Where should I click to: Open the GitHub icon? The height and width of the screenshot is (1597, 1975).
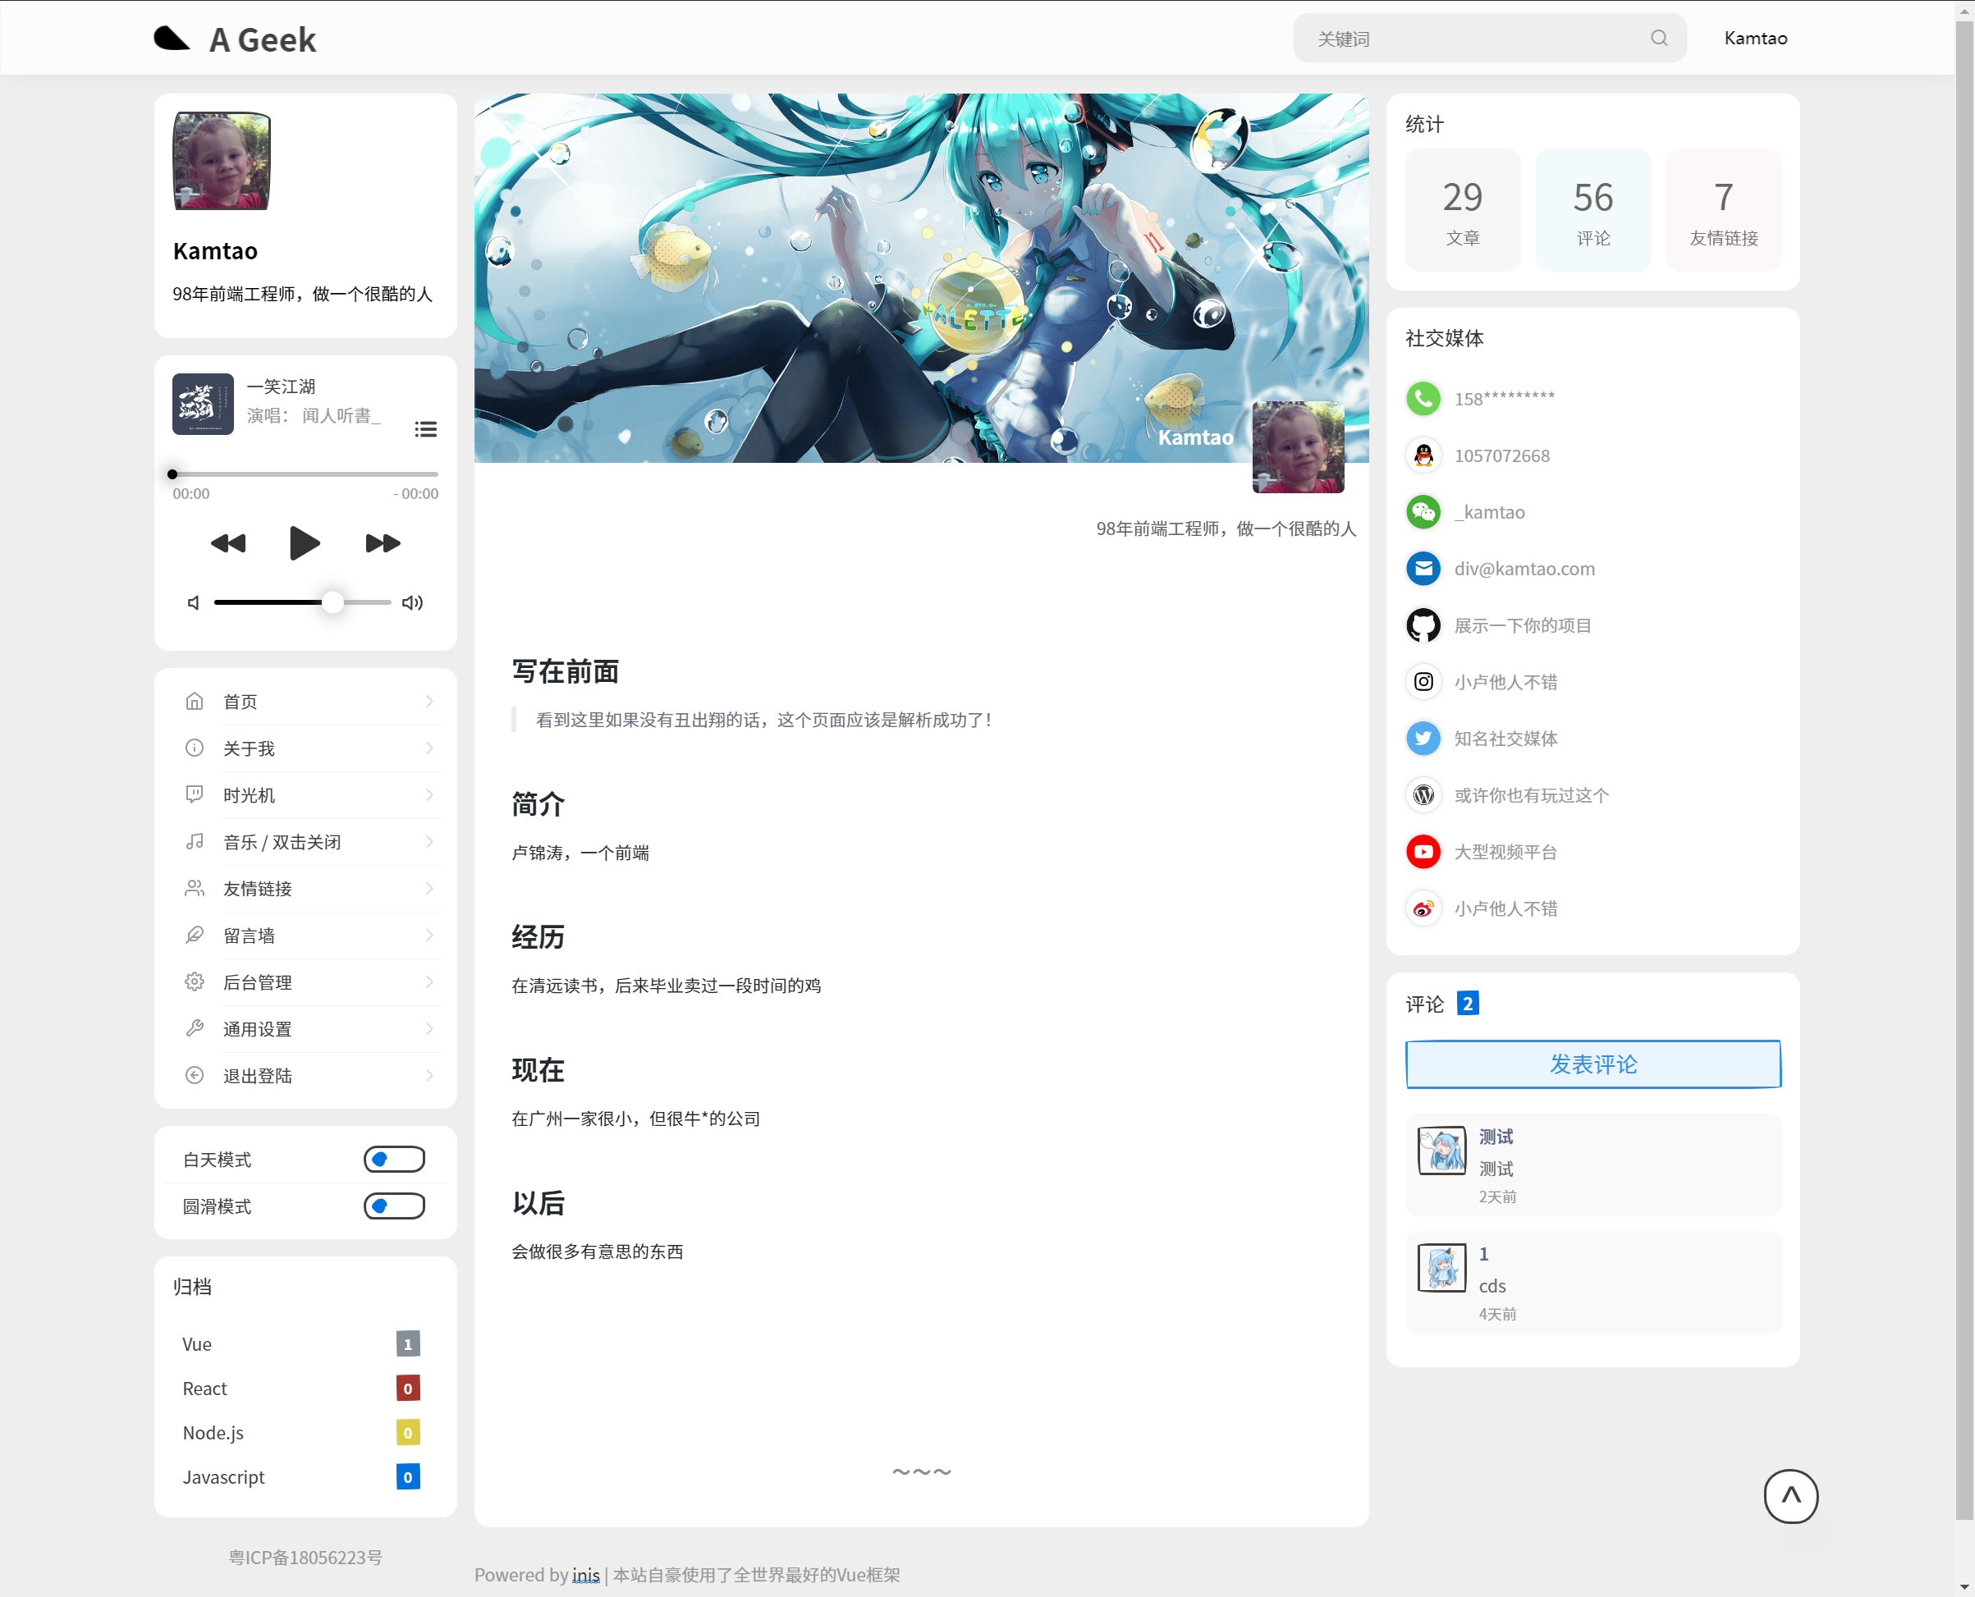pyautogui.click(x=1423, y=625)
